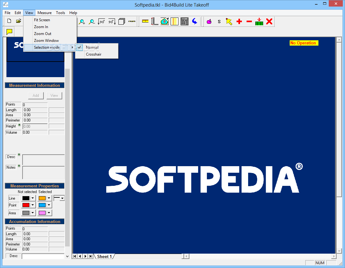The image size is (345, 268).
Task: Rotate 90 degrees right icon
Action: point(112,22)
